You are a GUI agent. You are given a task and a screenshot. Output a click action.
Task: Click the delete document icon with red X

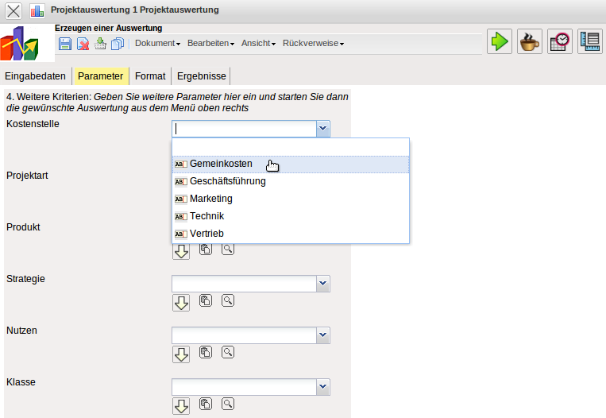(x=83, y=44)
